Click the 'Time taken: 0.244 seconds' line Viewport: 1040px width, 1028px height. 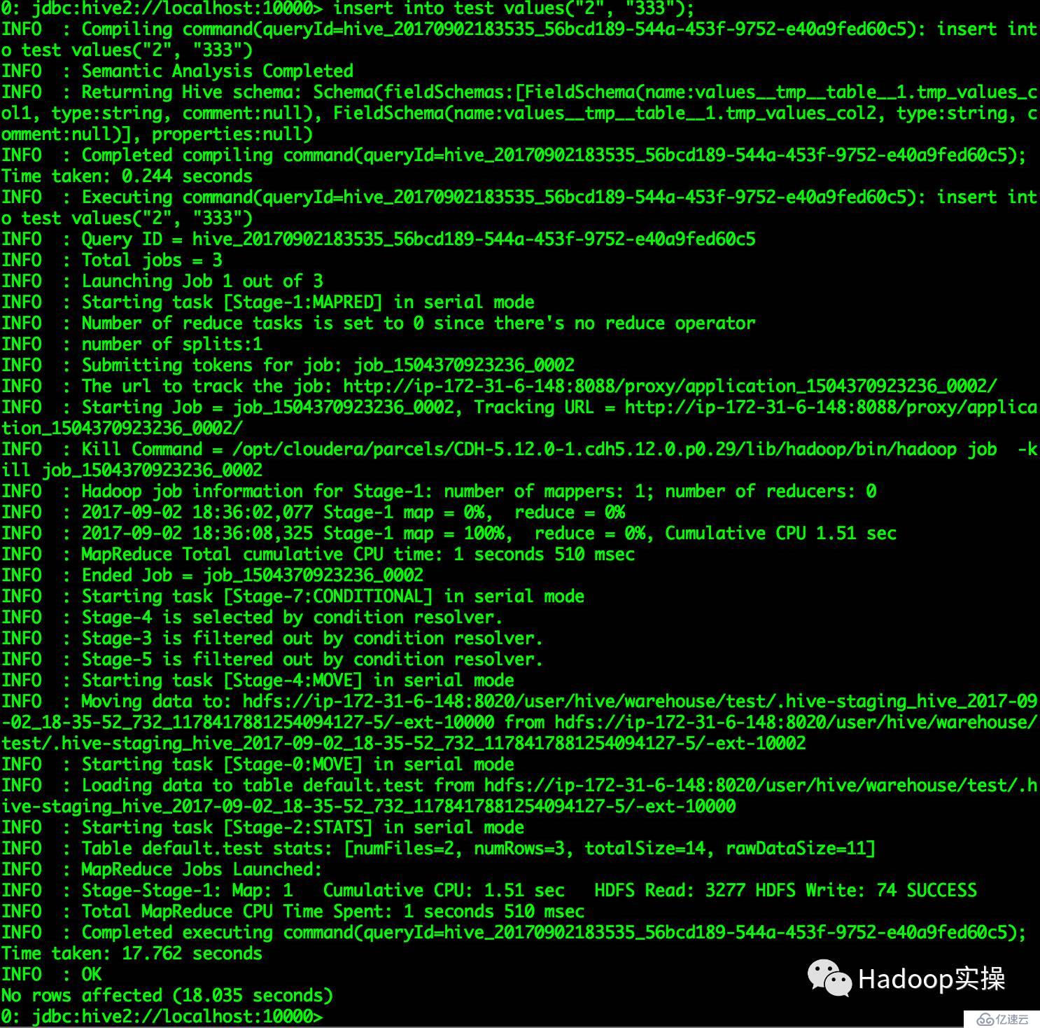tap(127, 176)
